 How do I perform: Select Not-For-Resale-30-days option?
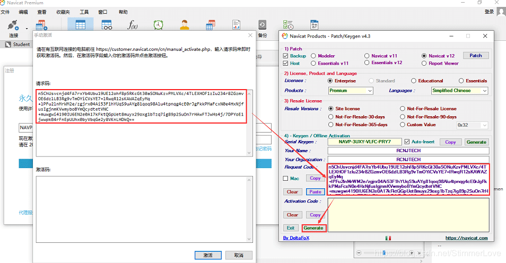(331, 117)
